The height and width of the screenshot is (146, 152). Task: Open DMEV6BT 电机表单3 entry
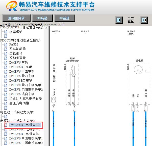tap(25, 134)
